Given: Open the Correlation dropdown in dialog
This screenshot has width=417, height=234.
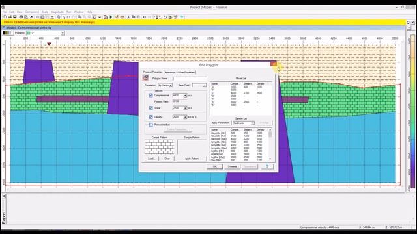Looking at the screenshot, I should 171,85.
